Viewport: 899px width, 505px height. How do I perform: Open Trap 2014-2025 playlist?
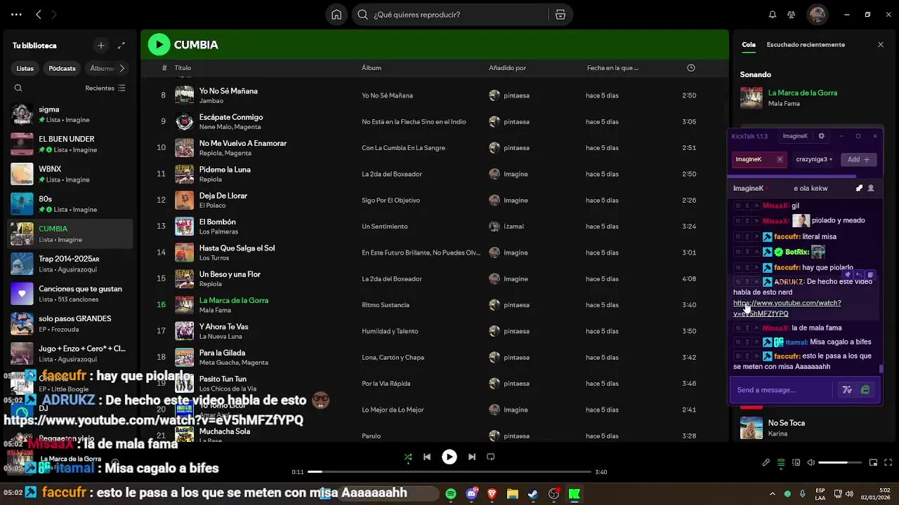tap(70, 264)
